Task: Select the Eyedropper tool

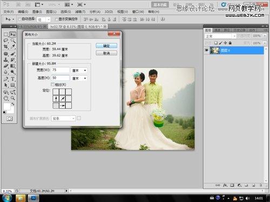Action: (x=12, y=47)
